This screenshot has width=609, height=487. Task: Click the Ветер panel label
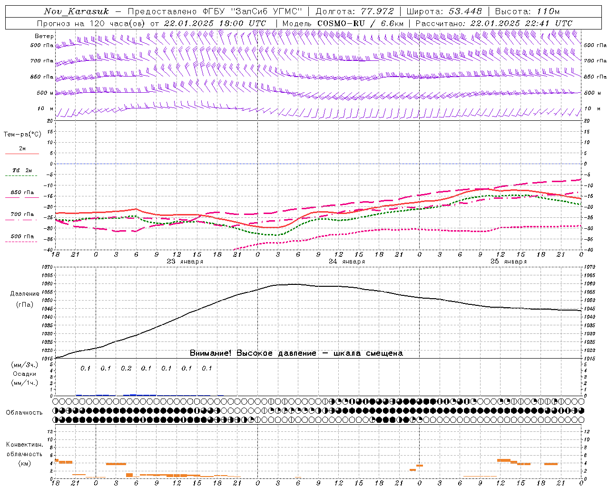click(x=44, y=36)
